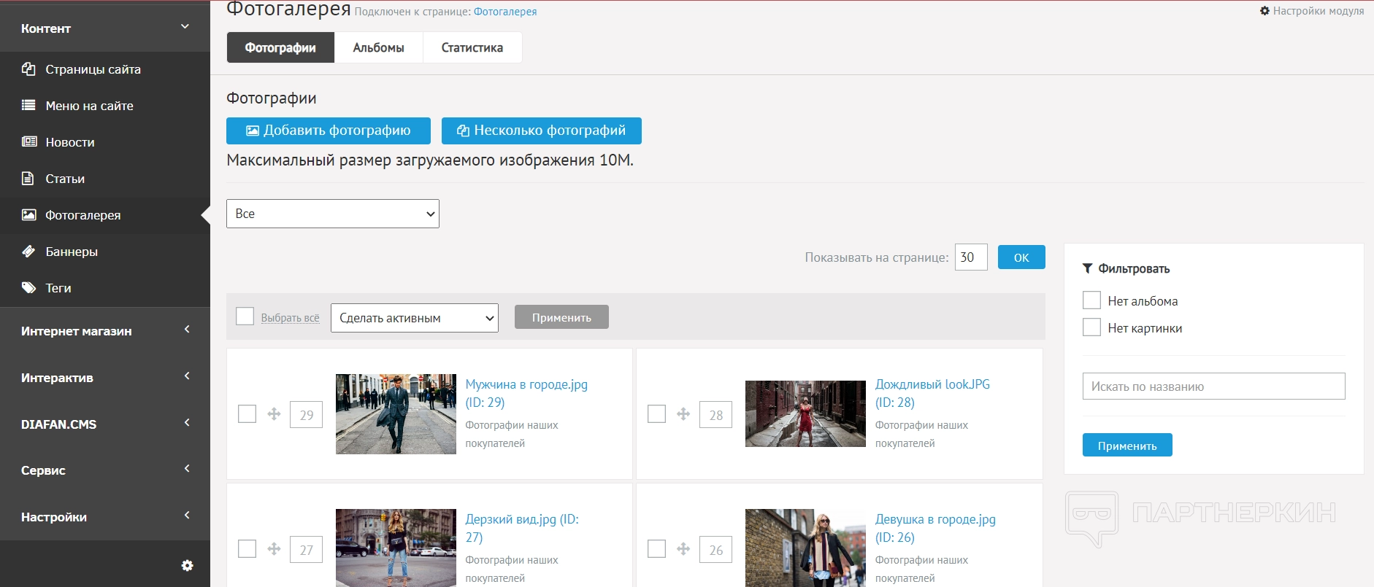Open Мужчина в городе.jpg link
The image size is (1374, 587).
pyautogui.click(x=526, y=393)
